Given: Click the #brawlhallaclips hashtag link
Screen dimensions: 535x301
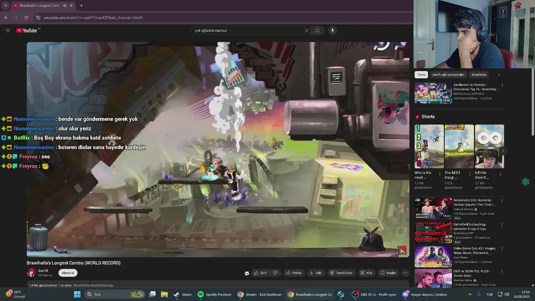Looking at the screenshot, I should coord(102,286).
